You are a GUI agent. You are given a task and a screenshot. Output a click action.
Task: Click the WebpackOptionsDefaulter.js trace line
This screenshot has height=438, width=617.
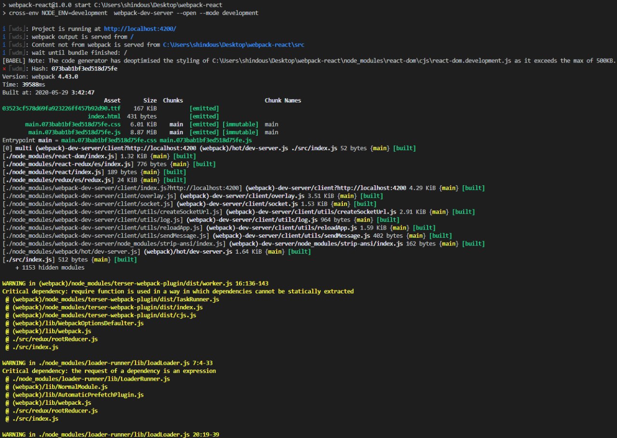[74, 323]
